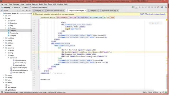The height and width of the screenshot is (95, 169).
Task: Click the UTF-8 encoding indicator
Action: (156, 92)
